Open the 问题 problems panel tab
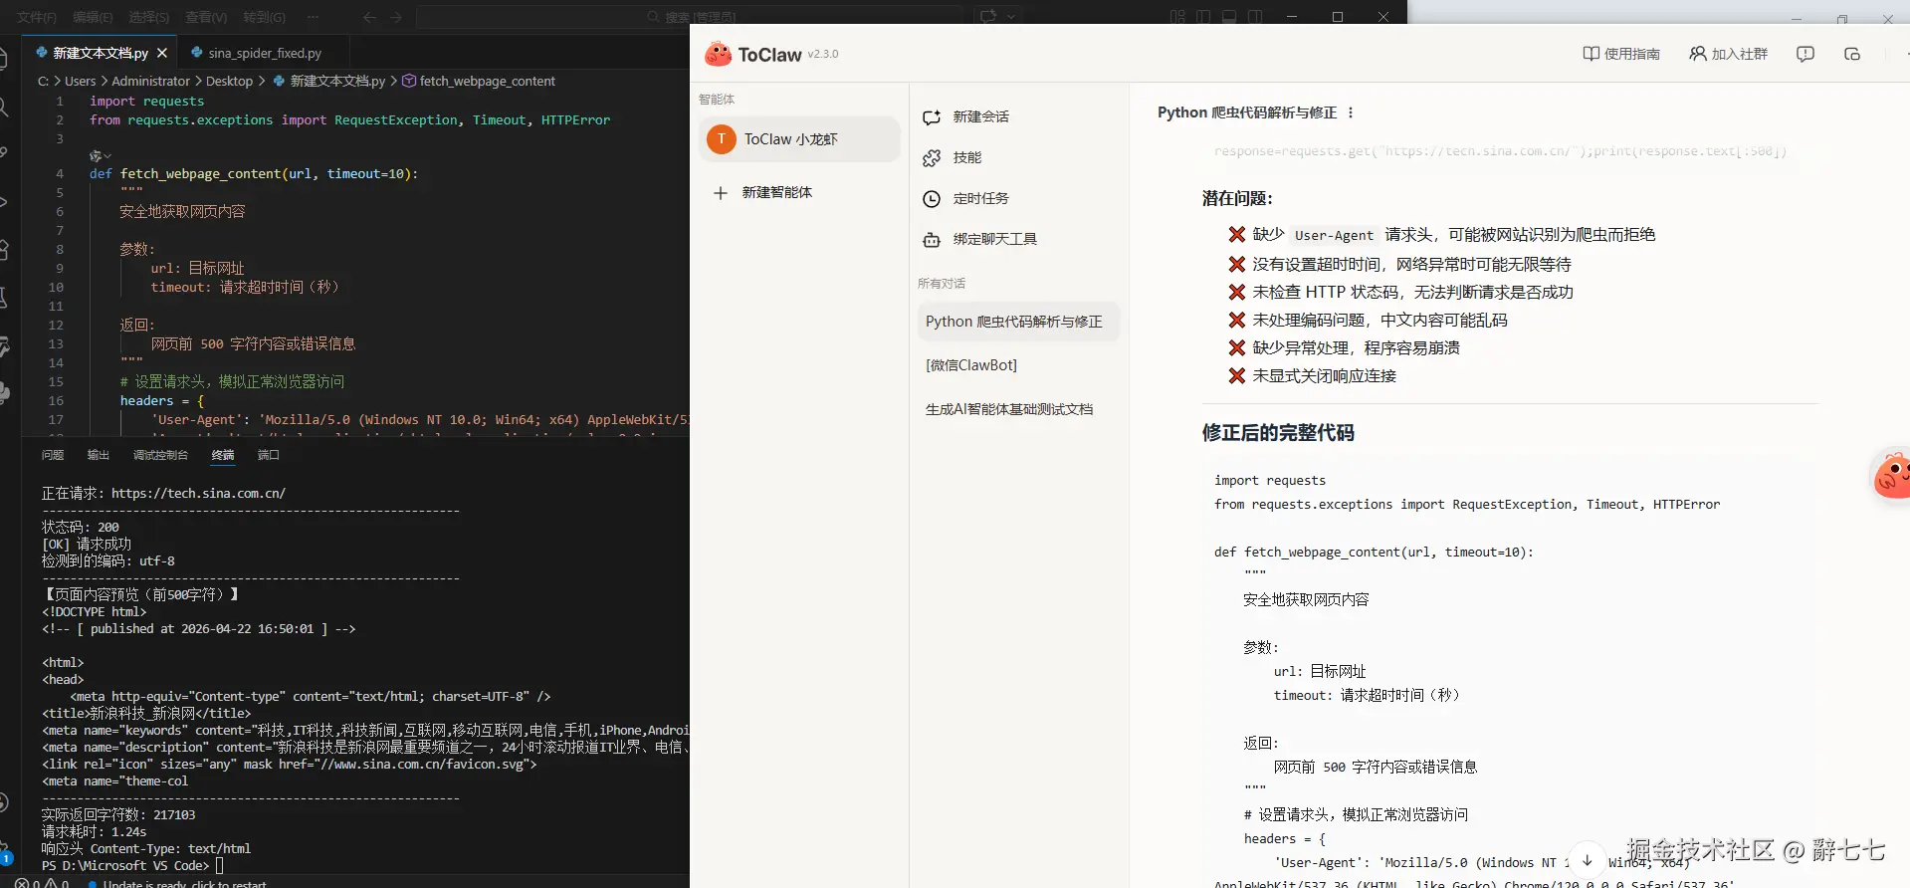 coord(53,455)
